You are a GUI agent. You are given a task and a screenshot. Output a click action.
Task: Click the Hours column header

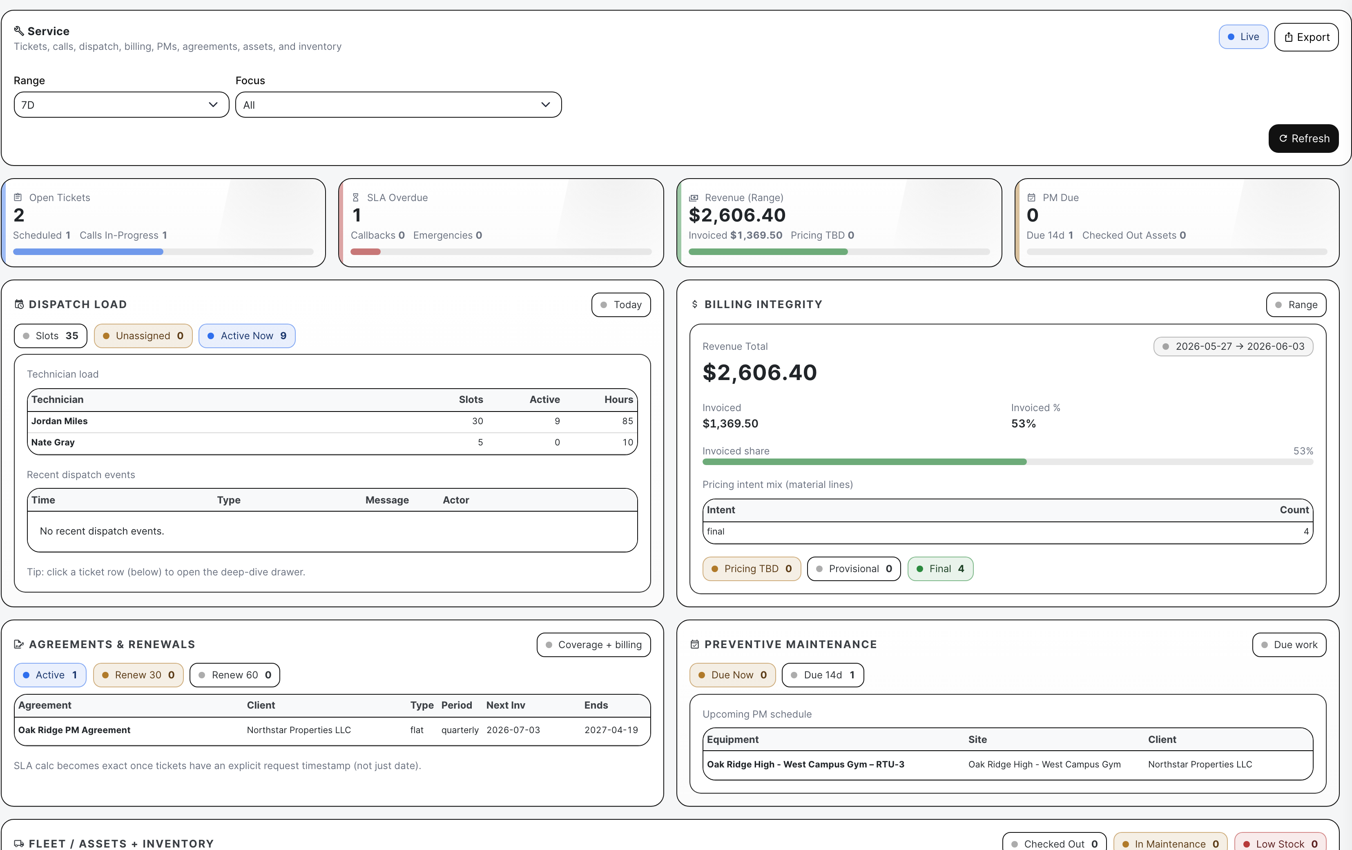(619, 399)
